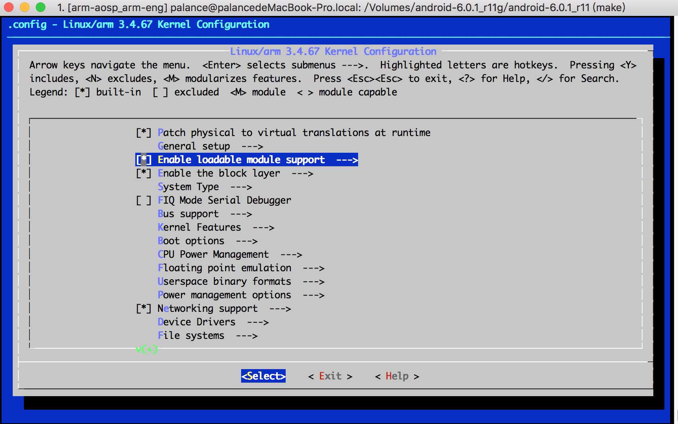Select Power management options item
678x424 pixels.
pyautogui.click(x=241, y=295)
